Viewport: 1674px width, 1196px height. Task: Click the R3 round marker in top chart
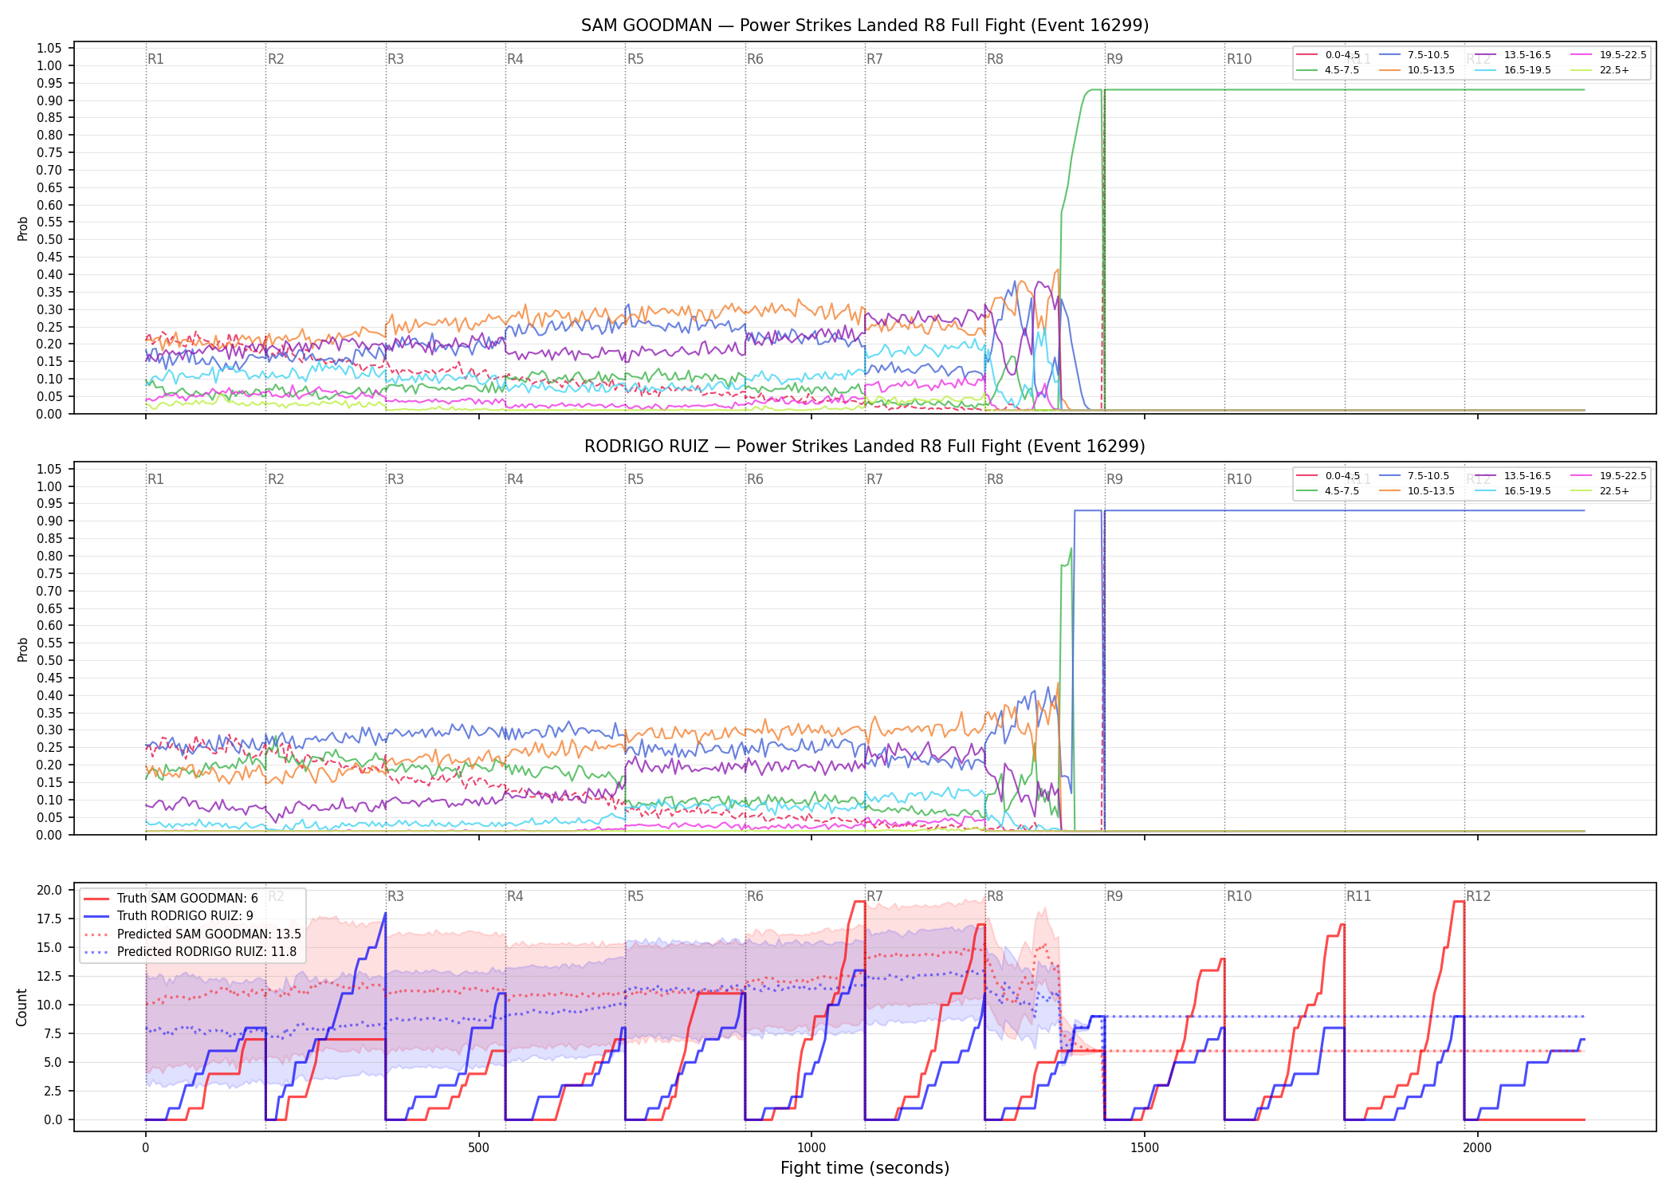[x=395, y=59]
